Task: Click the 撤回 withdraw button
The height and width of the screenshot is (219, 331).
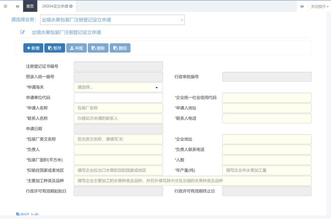Action: pos(120,48)
